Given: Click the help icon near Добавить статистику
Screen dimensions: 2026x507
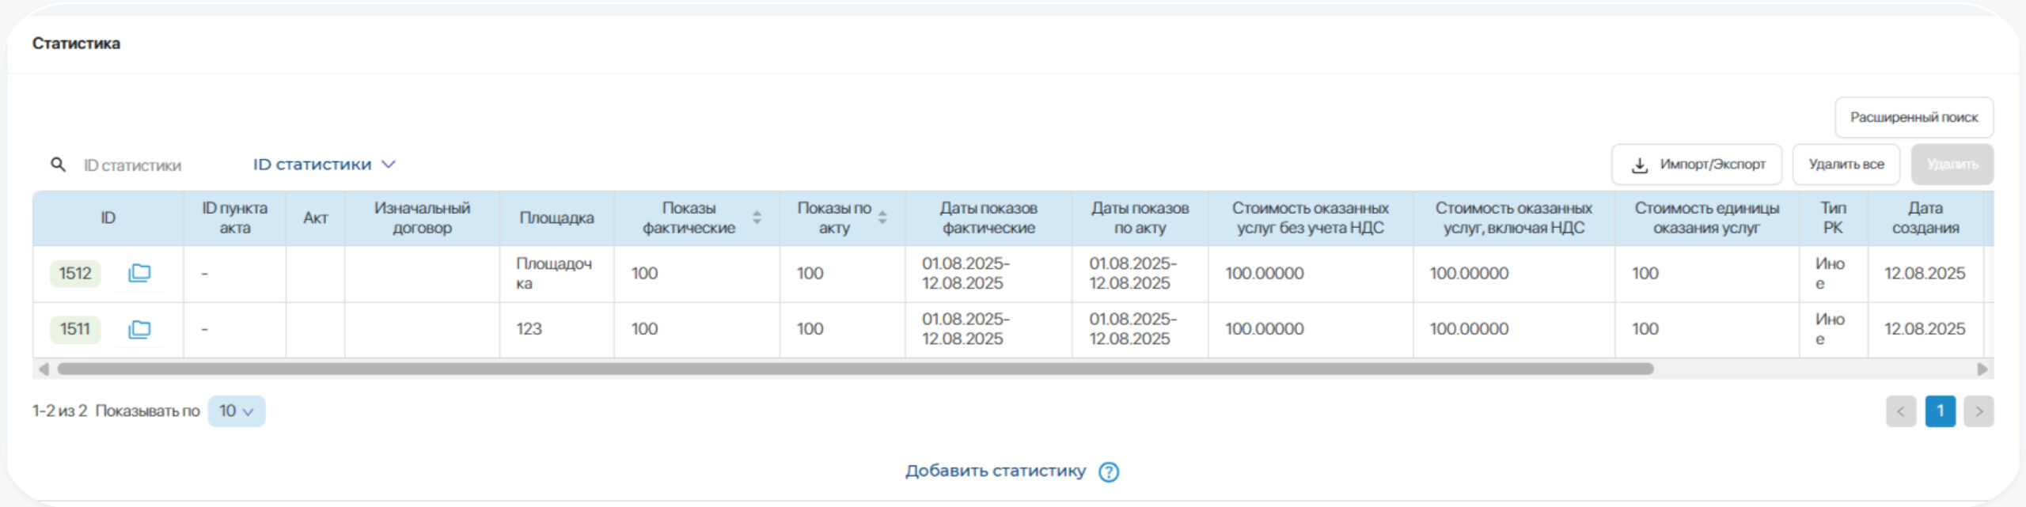Looking at the screenshot, I should click(1109, 471).
